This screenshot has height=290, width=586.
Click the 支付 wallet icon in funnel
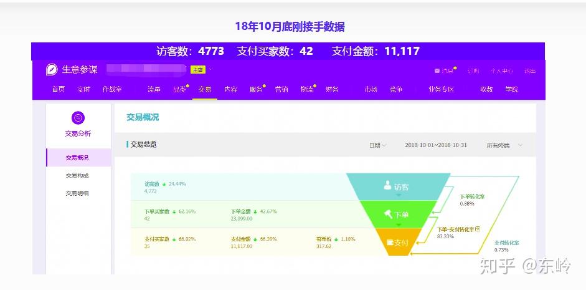click(390, 242)
